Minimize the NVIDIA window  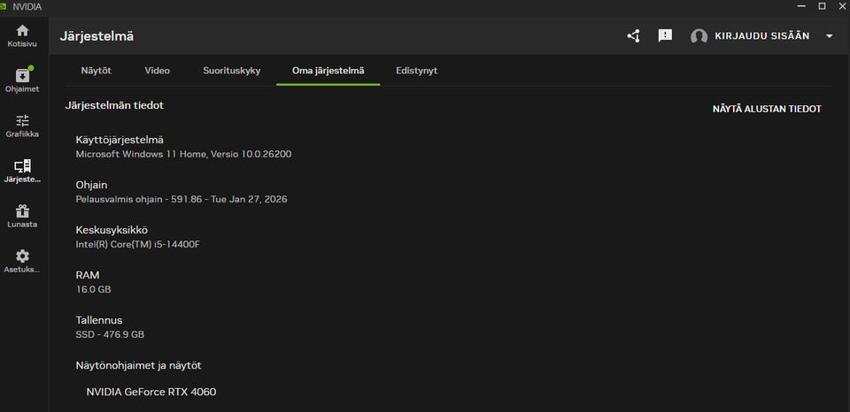click(x=802, y=6)
